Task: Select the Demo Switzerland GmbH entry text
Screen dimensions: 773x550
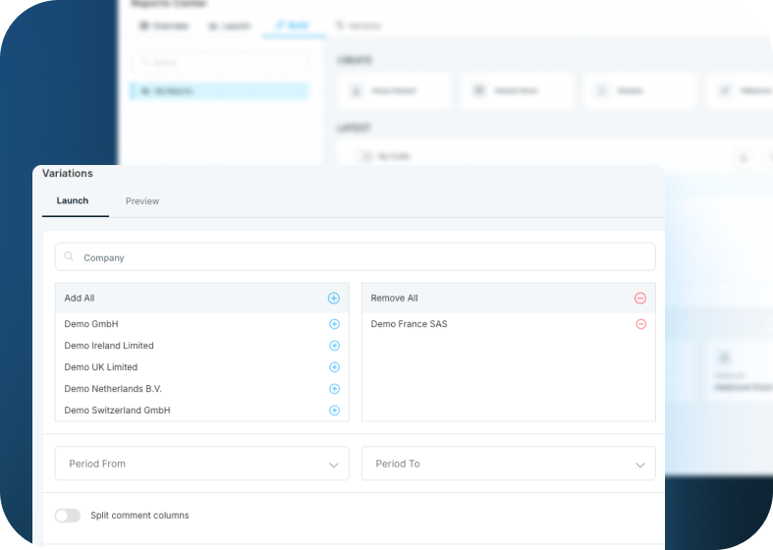Action: tap(117, 411)
